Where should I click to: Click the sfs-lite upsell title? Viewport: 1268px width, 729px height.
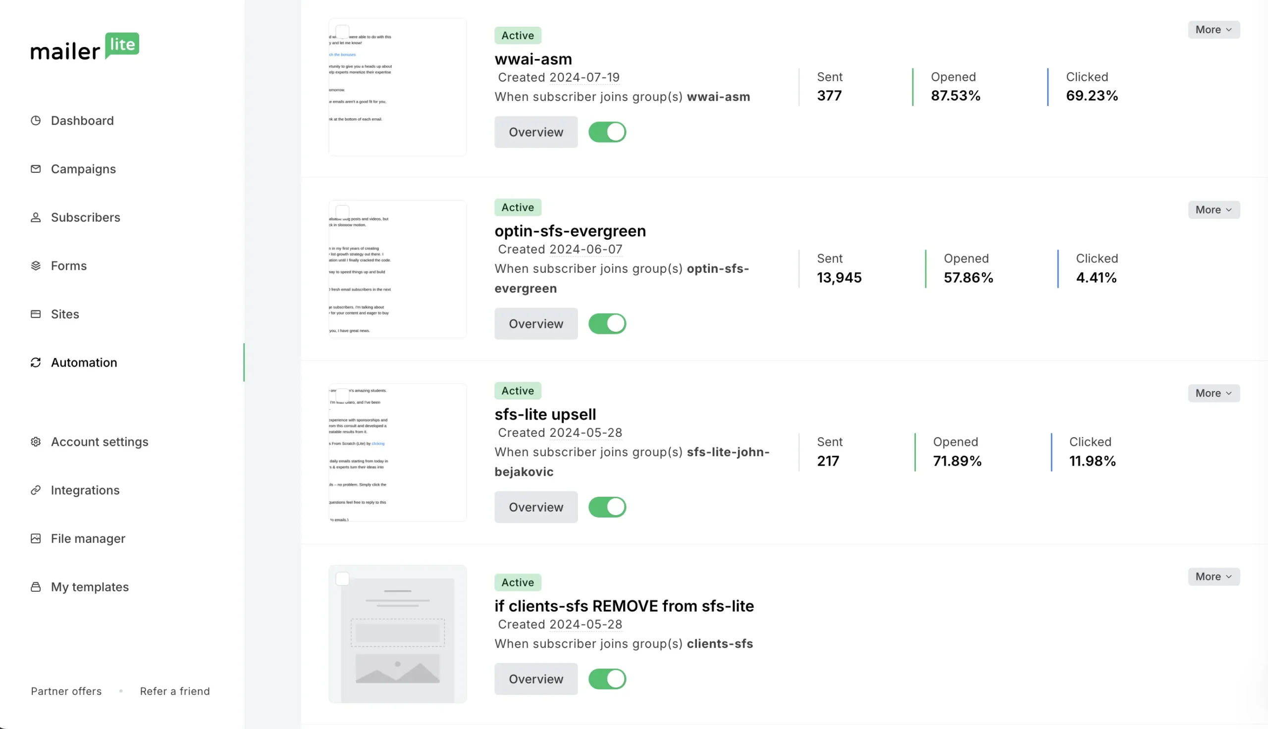tap(545, 415)
